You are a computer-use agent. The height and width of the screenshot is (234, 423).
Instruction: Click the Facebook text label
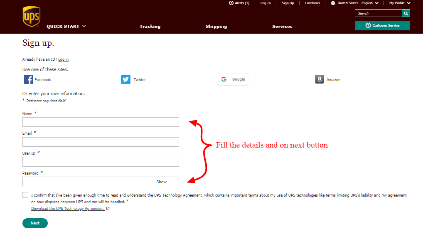(x=43, y=80)
